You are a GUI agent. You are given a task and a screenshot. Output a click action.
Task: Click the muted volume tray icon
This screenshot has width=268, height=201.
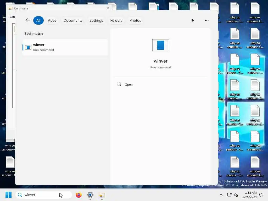point(236,195)
